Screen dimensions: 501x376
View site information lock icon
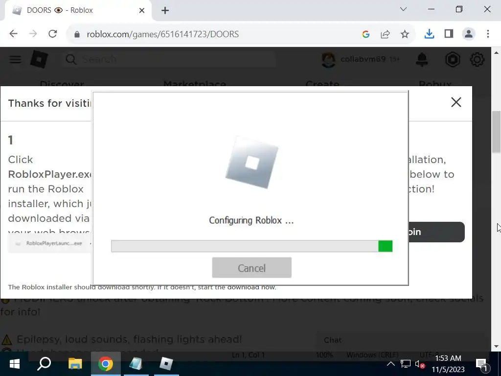coord(77,34)
